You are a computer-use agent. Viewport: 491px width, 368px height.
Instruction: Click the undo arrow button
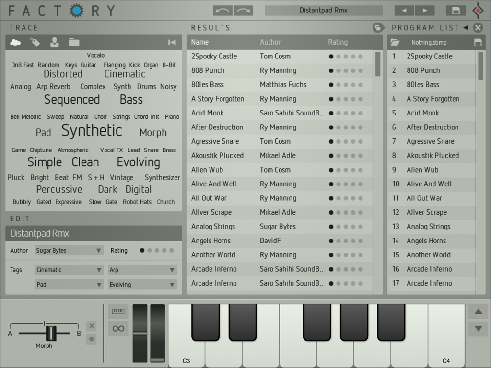point(222,11)
